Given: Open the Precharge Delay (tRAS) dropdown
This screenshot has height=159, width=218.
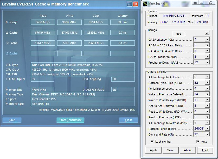Looking at the screenshot, I should pyautogui.click(x=207, y=62).
